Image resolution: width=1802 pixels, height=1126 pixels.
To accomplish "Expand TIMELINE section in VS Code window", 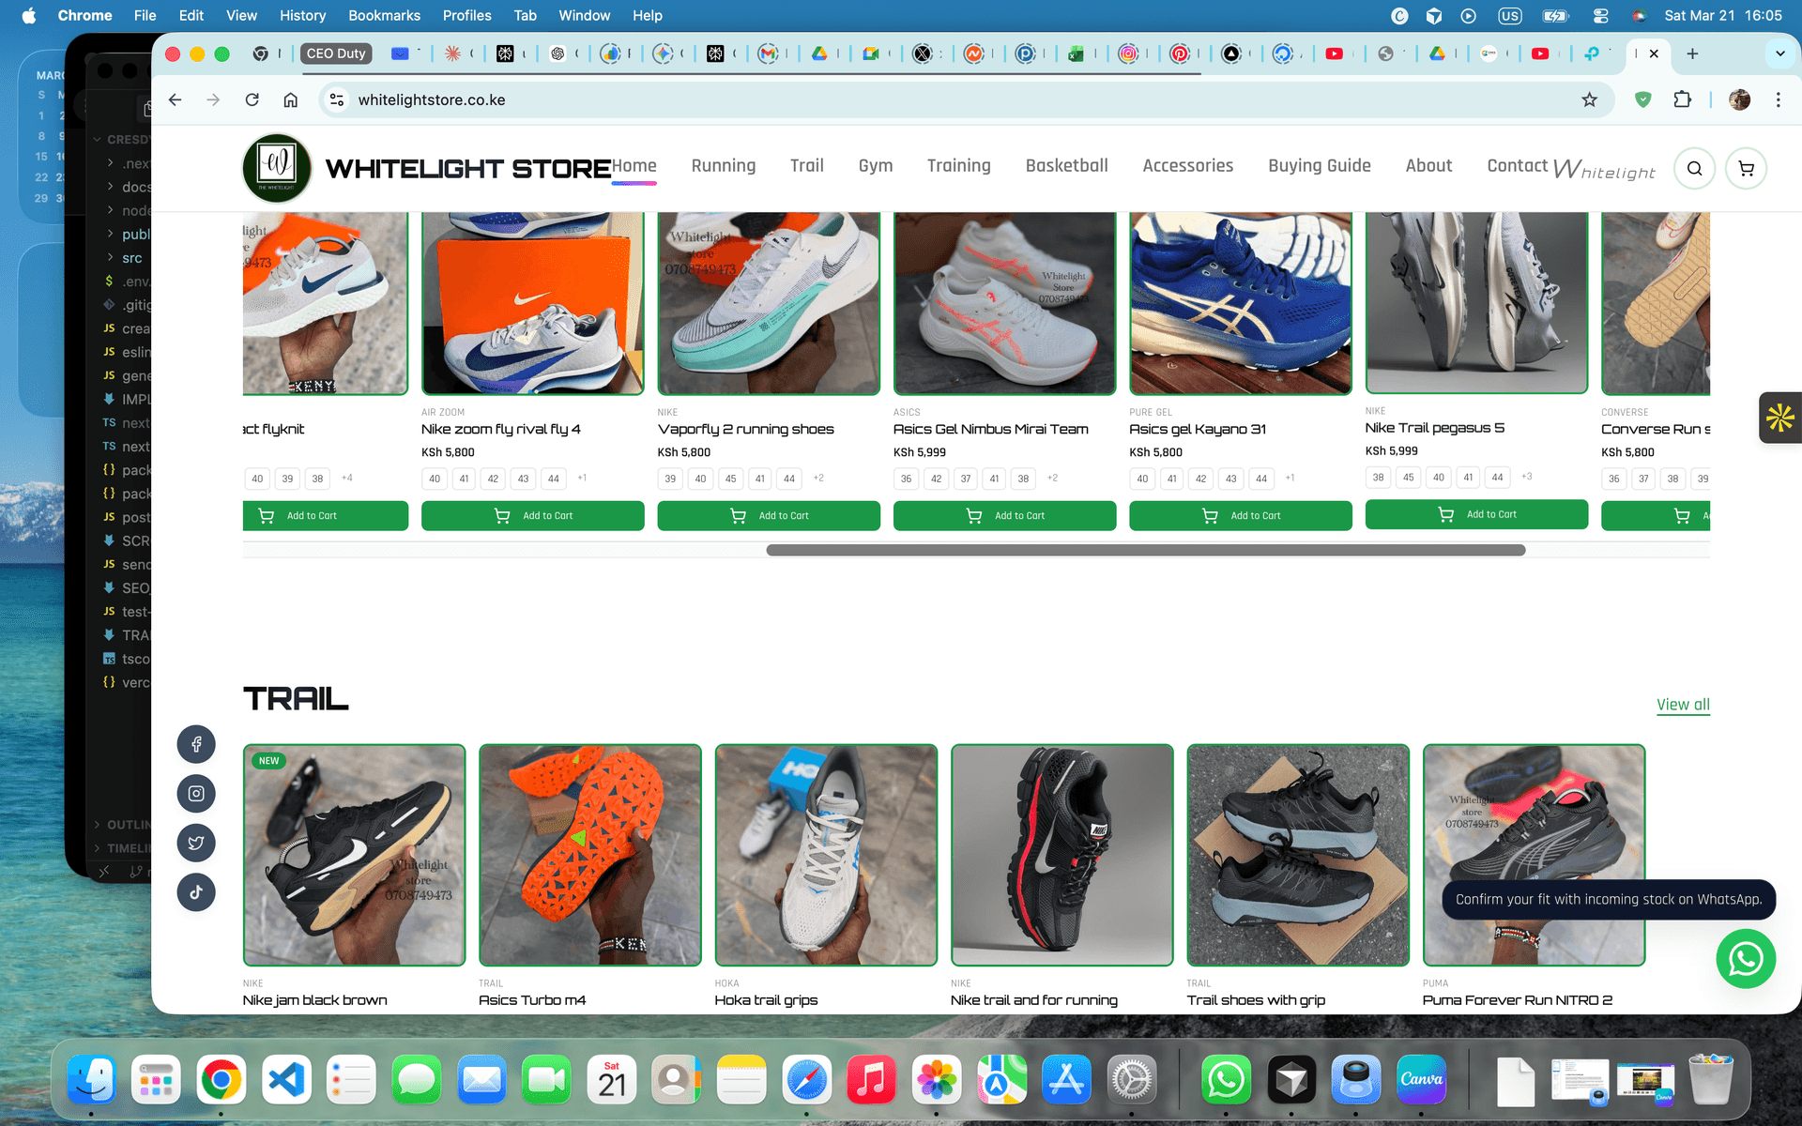I will click(122, 847).
